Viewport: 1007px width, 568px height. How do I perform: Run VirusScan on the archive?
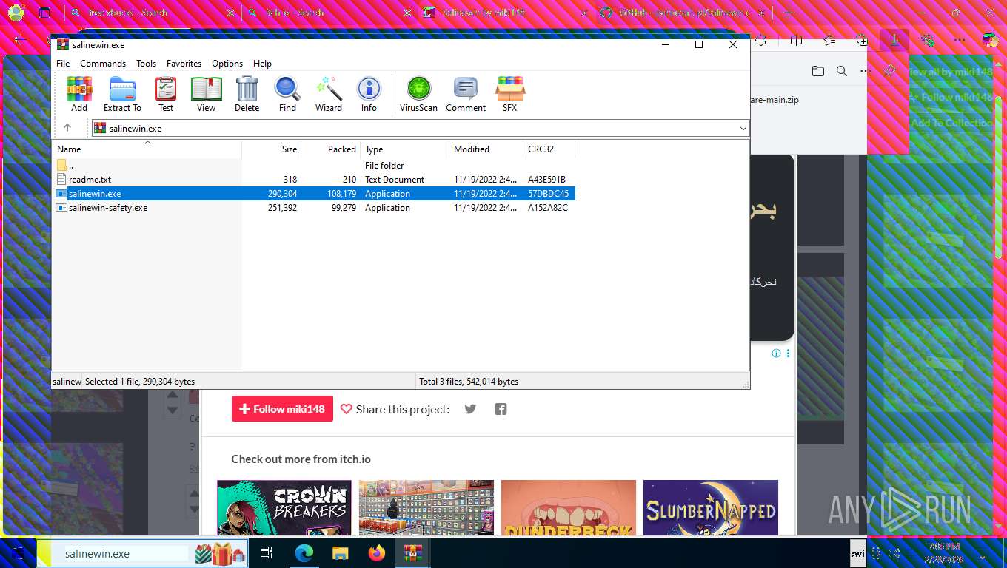418,94
